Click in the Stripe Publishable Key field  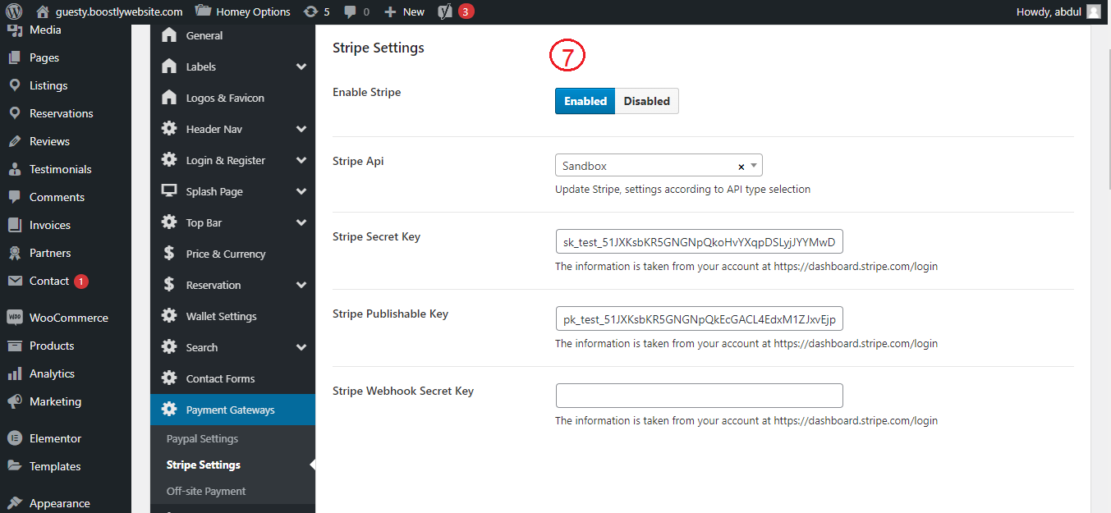(700, 318)
